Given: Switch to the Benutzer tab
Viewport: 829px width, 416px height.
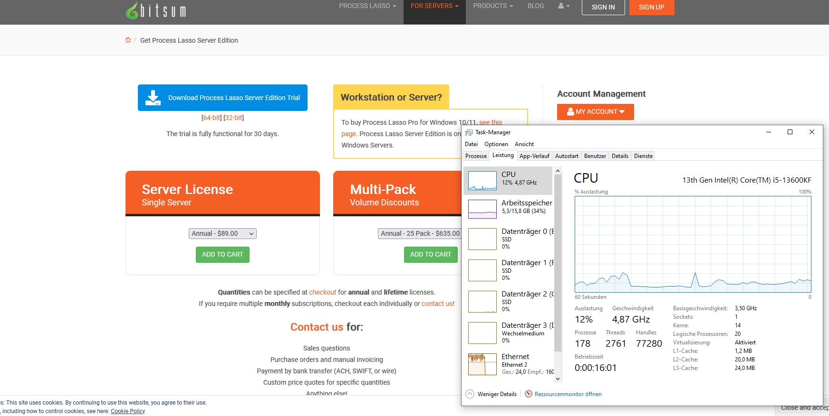Looking at the screenshot, I should click(595, 156).
